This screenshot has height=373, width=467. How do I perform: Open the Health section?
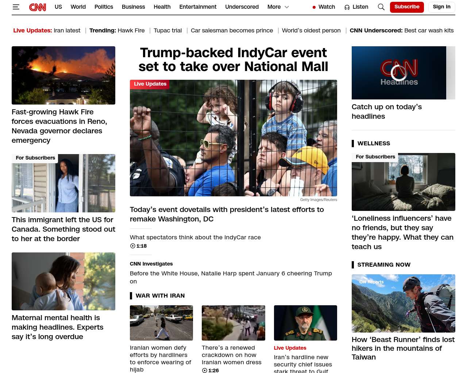coord(162,7)
